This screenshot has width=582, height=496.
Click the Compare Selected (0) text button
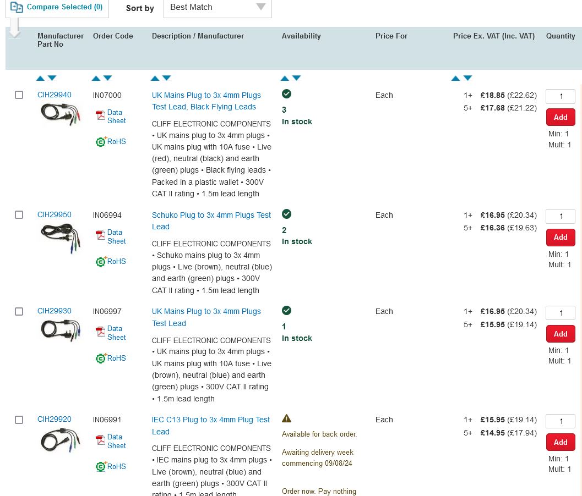[x=64, y=7]
